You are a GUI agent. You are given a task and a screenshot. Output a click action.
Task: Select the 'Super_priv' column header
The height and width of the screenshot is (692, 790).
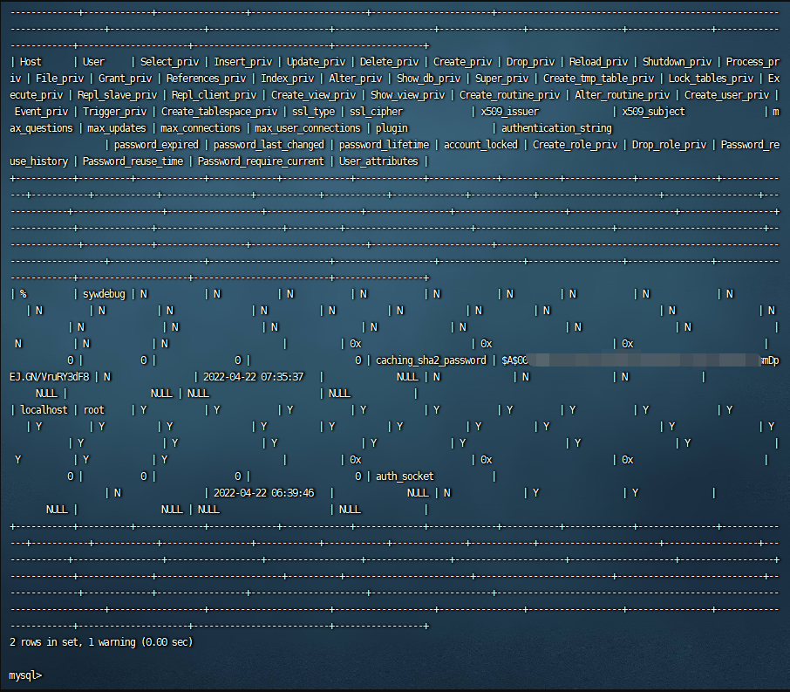click(x=501, y=79)
